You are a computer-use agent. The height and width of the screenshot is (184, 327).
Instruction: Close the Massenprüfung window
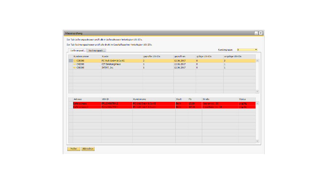pos(260,33)
